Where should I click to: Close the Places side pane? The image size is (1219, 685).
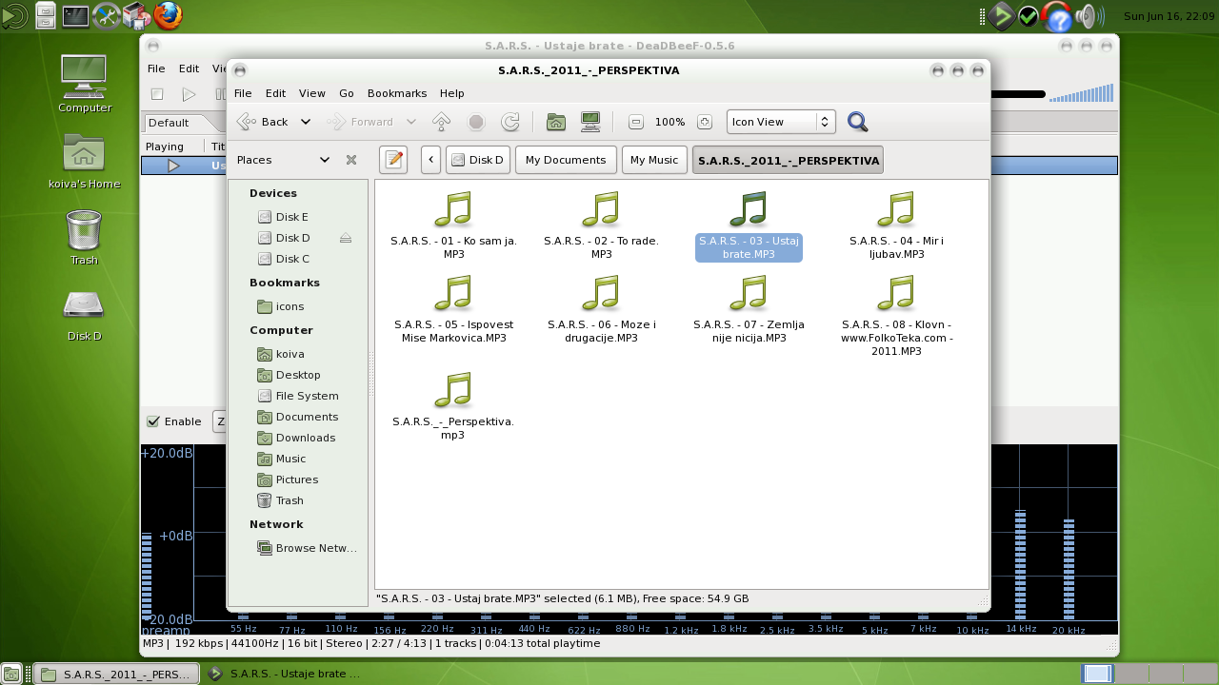351,160
